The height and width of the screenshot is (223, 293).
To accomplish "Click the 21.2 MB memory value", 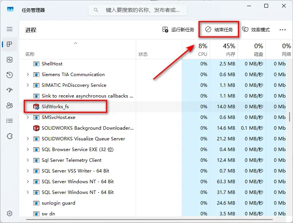I will [x=226, y=139].
